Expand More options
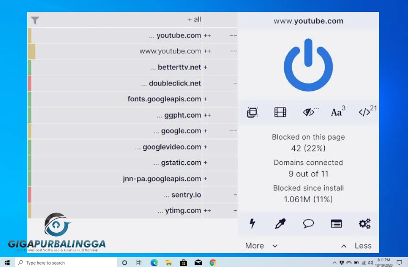 click(261, 246)
